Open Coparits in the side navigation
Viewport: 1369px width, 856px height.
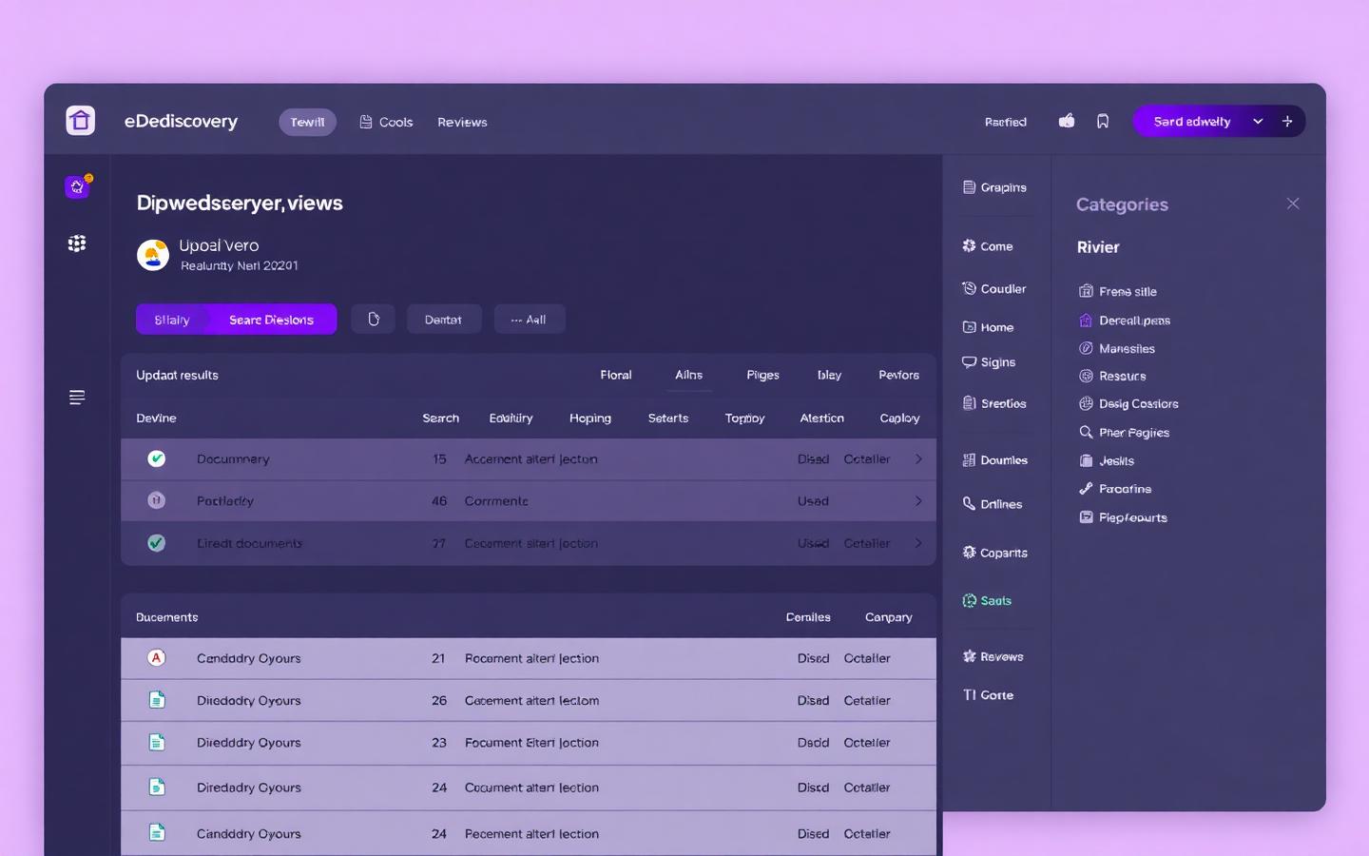tap(994, 553)
